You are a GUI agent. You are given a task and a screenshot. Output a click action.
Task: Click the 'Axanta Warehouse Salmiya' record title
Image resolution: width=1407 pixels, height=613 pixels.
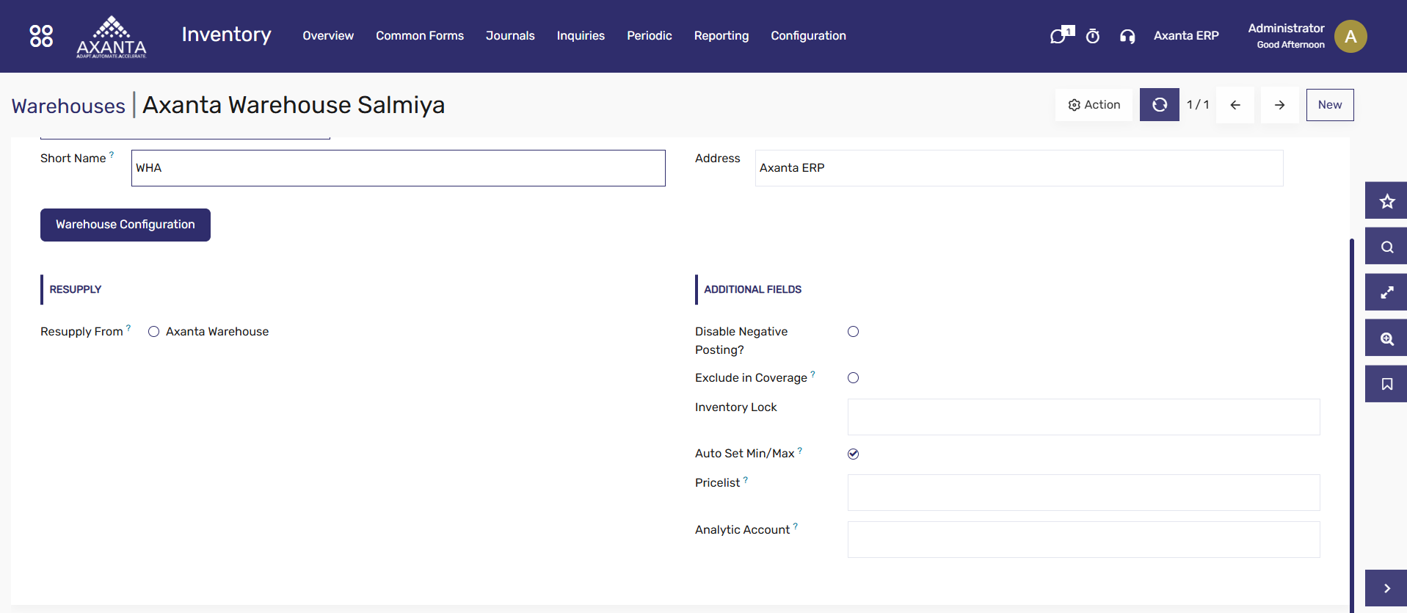[294, 105]
